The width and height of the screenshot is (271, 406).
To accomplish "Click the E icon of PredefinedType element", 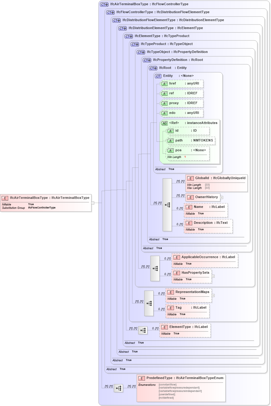I will point(141,378).
